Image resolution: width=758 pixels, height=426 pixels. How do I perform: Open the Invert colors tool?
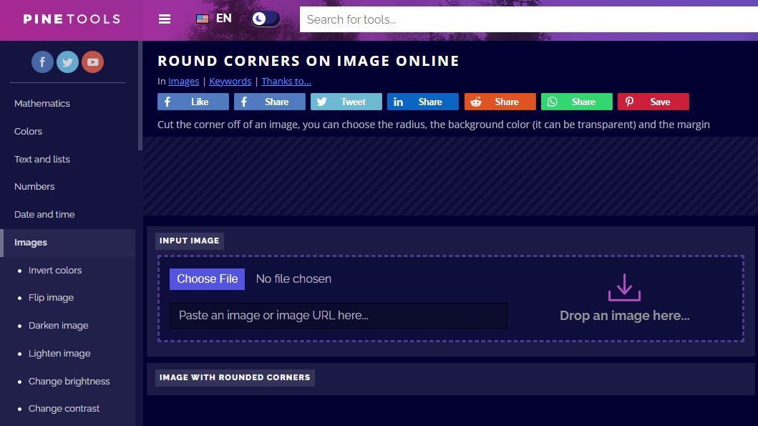click(x=55, y=271)
